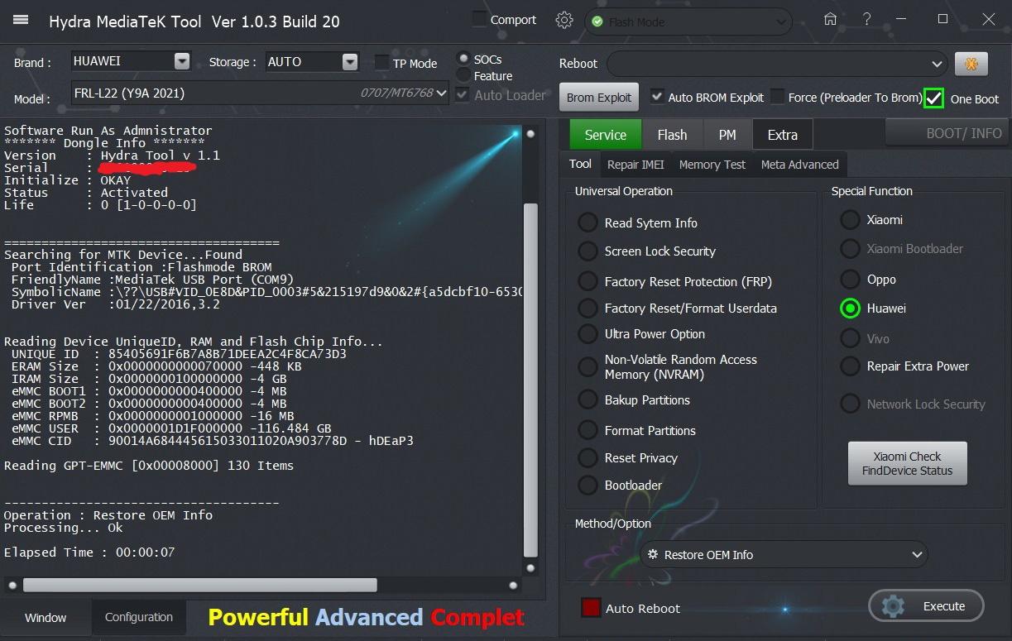
Task: Click the gear icon on Execute button
Action: (x=894, y=606)
